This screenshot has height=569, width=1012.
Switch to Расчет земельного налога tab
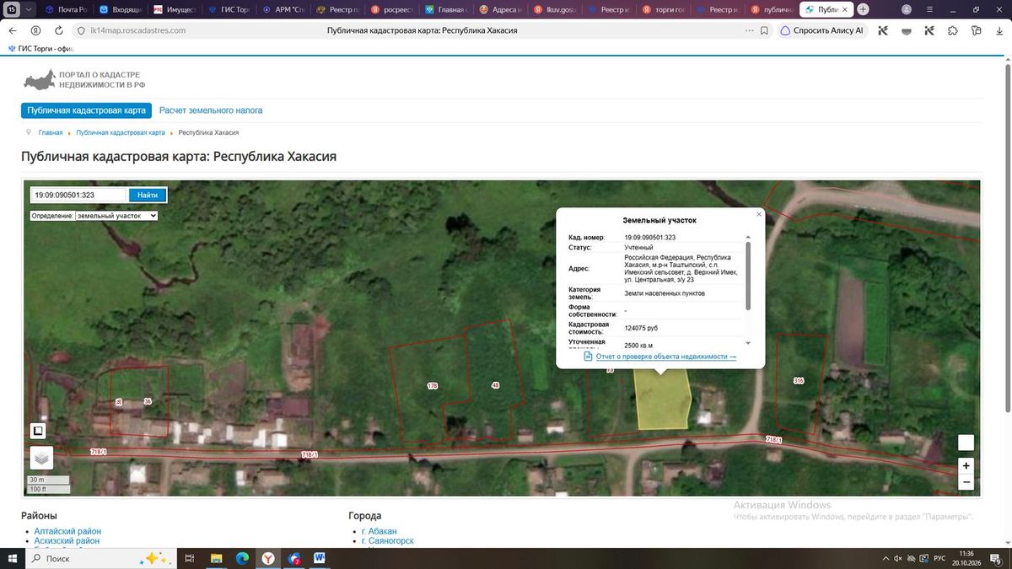pyautogui.click(x=211, y=110)
